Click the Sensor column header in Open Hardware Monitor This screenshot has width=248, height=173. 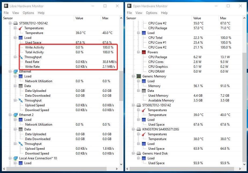pos(159,18)
